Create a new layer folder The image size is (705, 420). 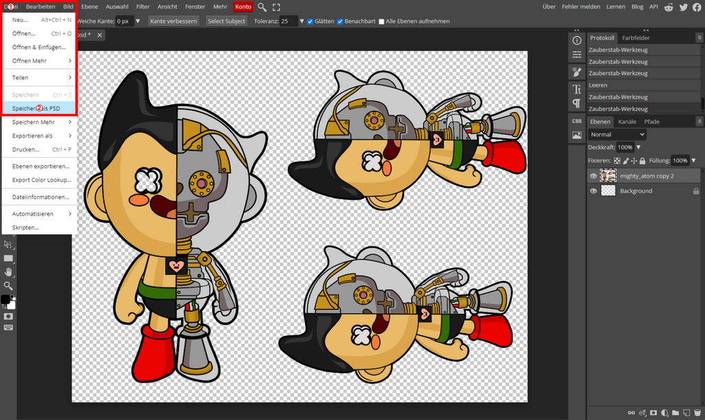click(x=675, y=413)
